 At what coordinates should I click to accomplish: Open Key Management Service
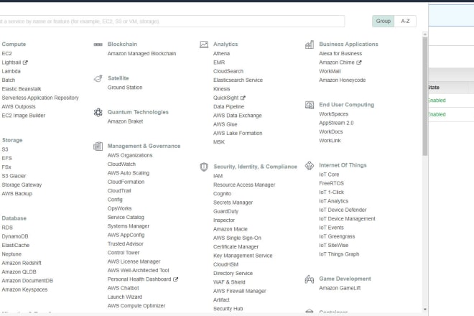pos(243,256)
